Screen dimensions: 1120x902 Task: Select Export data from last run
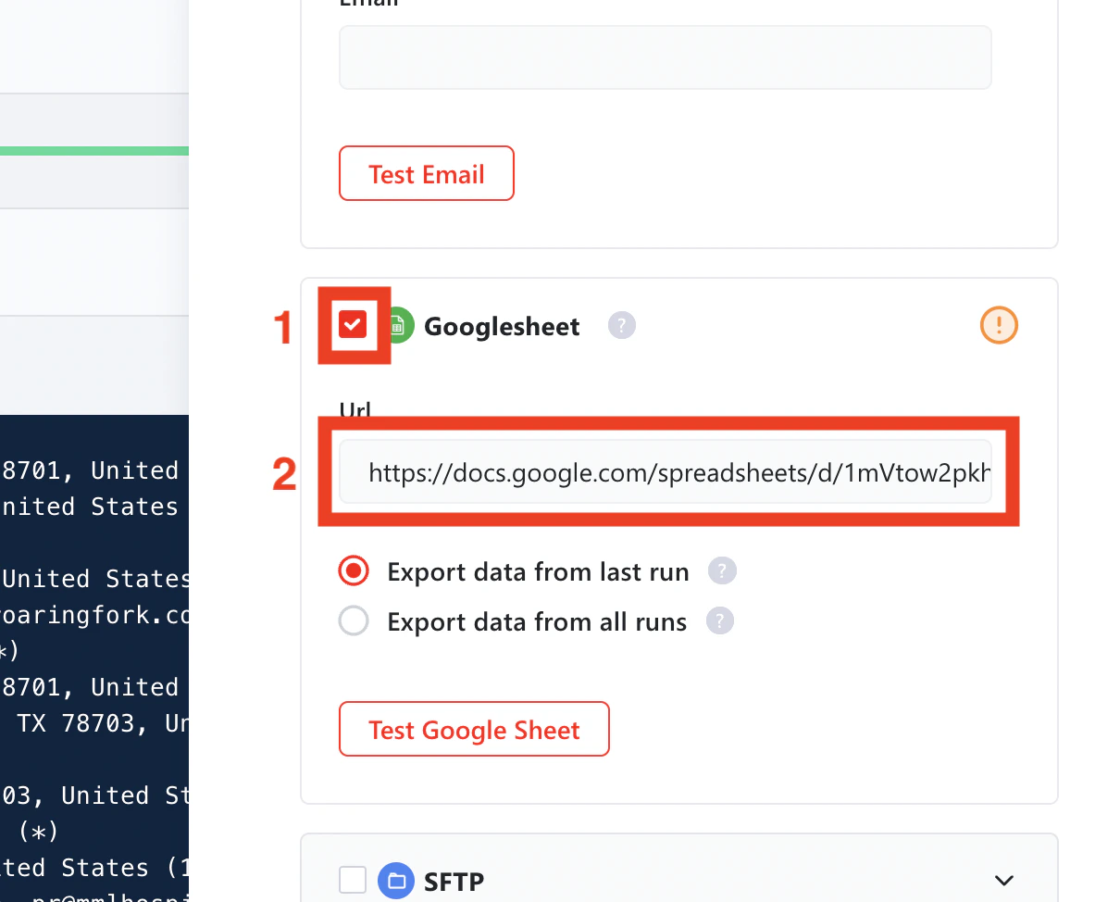point(354,571)
